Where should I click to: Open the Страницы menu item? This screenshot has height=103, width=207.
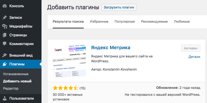pos(21,35)
